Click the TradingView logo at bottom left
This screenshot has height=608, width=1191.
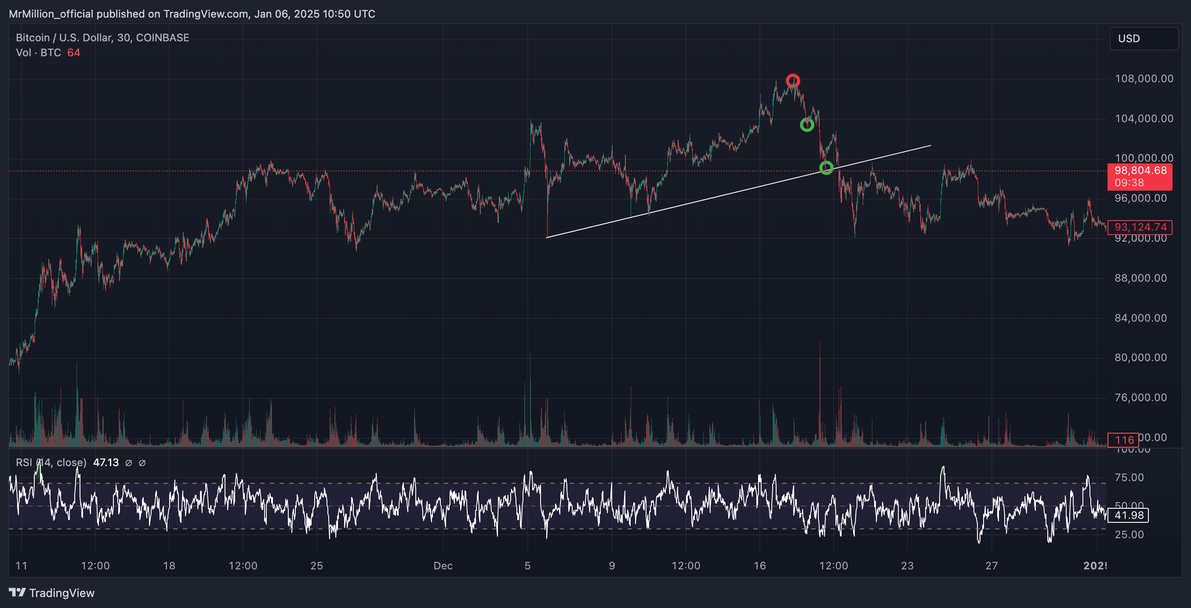click(x=51, y=593)
